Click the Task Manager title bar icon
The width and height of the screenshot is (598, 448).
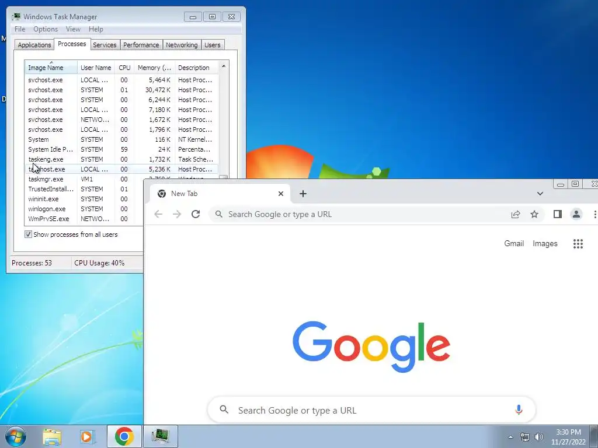click(16, 16)
